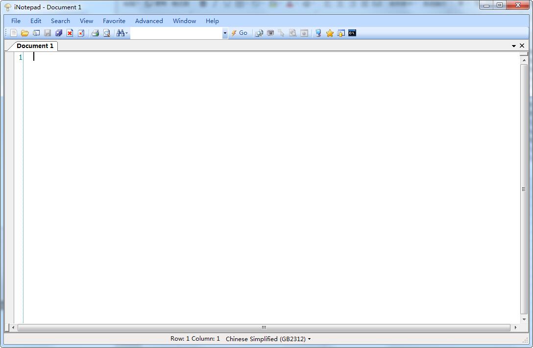The height and width of the screenshot is (348, 533).
Task: Click the New document icon
Action: 14,33
